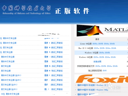Open the 2016b link for Linux 64位版
Image resolution: width=128 pixels, height=96 pixels.
[x=112, y=44]
